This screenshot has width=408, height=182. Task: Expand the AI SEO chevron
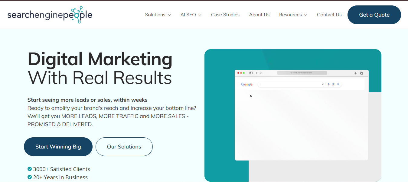coord(200,15)
